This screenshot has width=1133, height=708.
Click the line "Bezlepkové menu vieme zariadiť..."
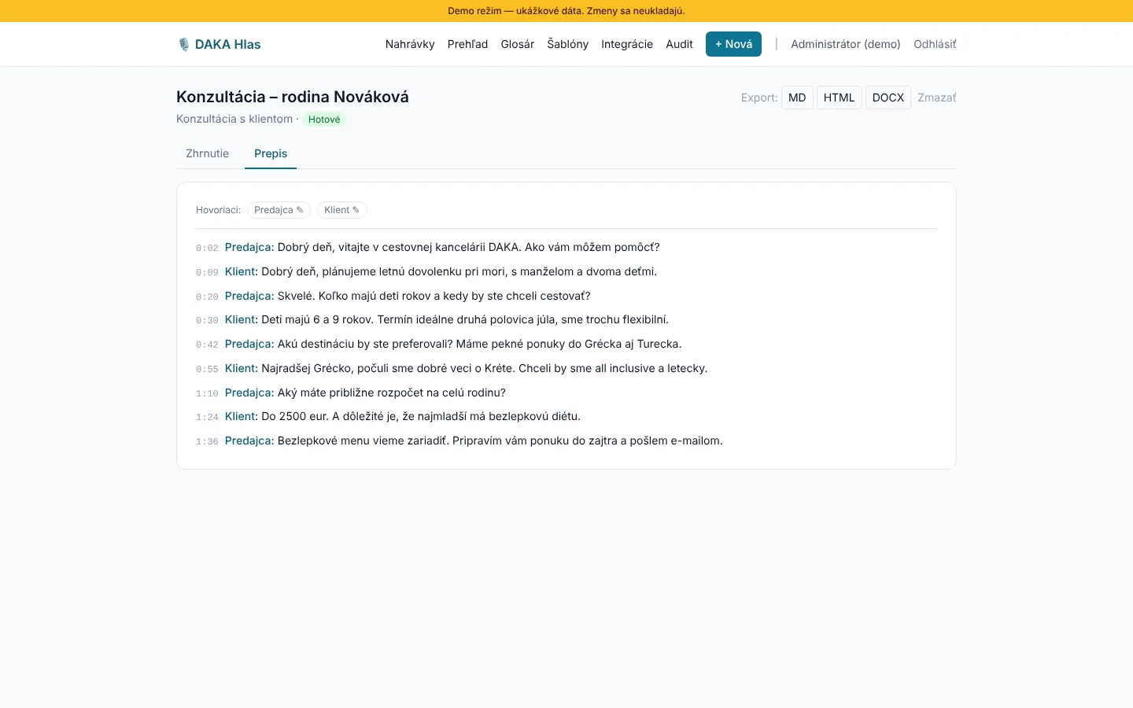pyautogui.click(x=500, y=441)
